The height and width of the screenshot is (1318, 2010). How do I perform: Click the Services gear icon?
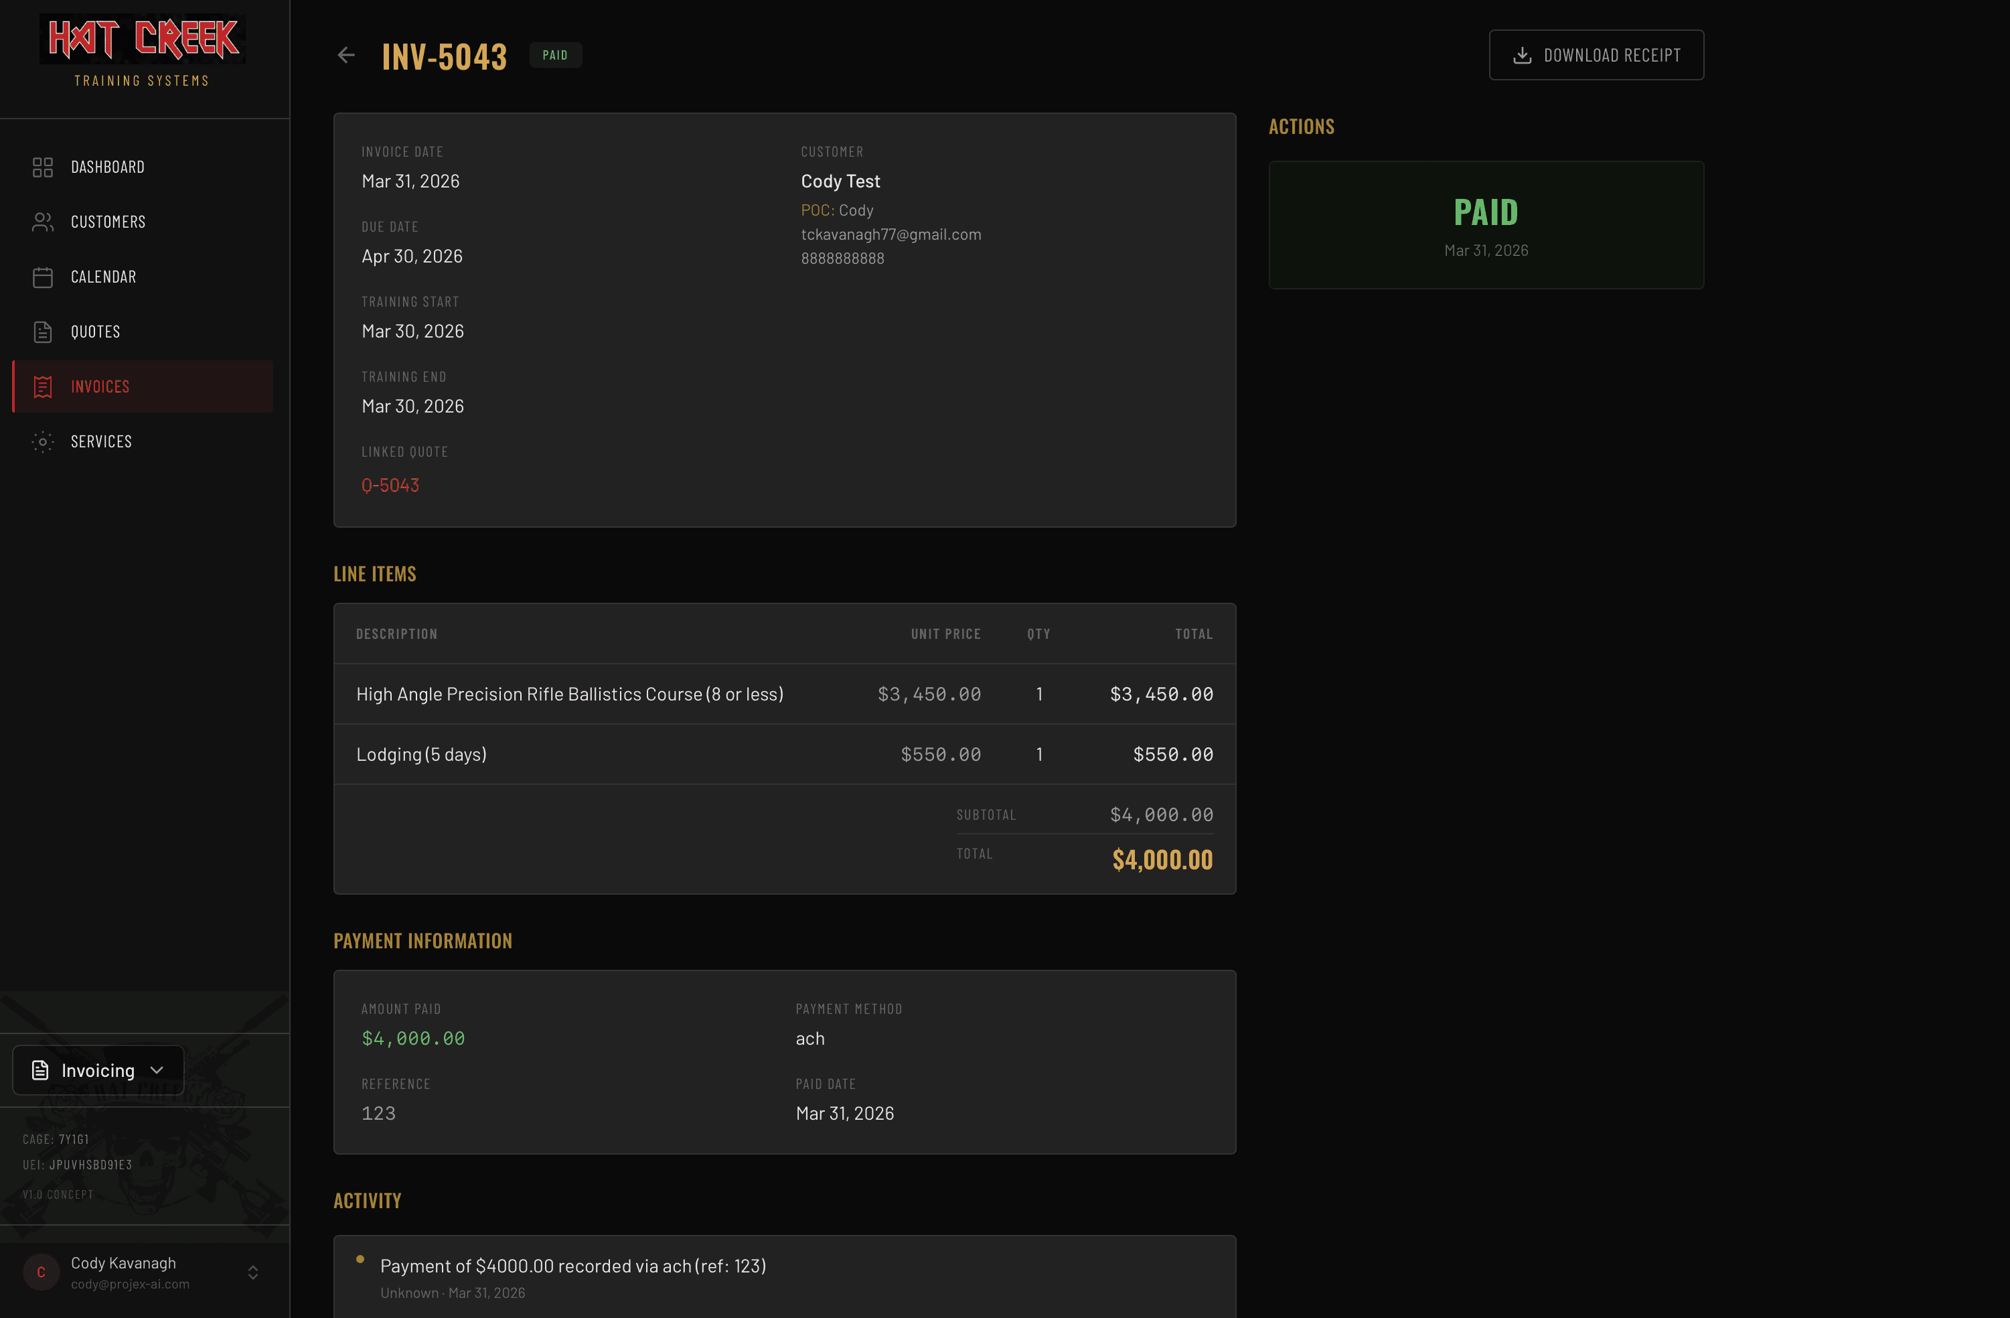click(42, 442)
